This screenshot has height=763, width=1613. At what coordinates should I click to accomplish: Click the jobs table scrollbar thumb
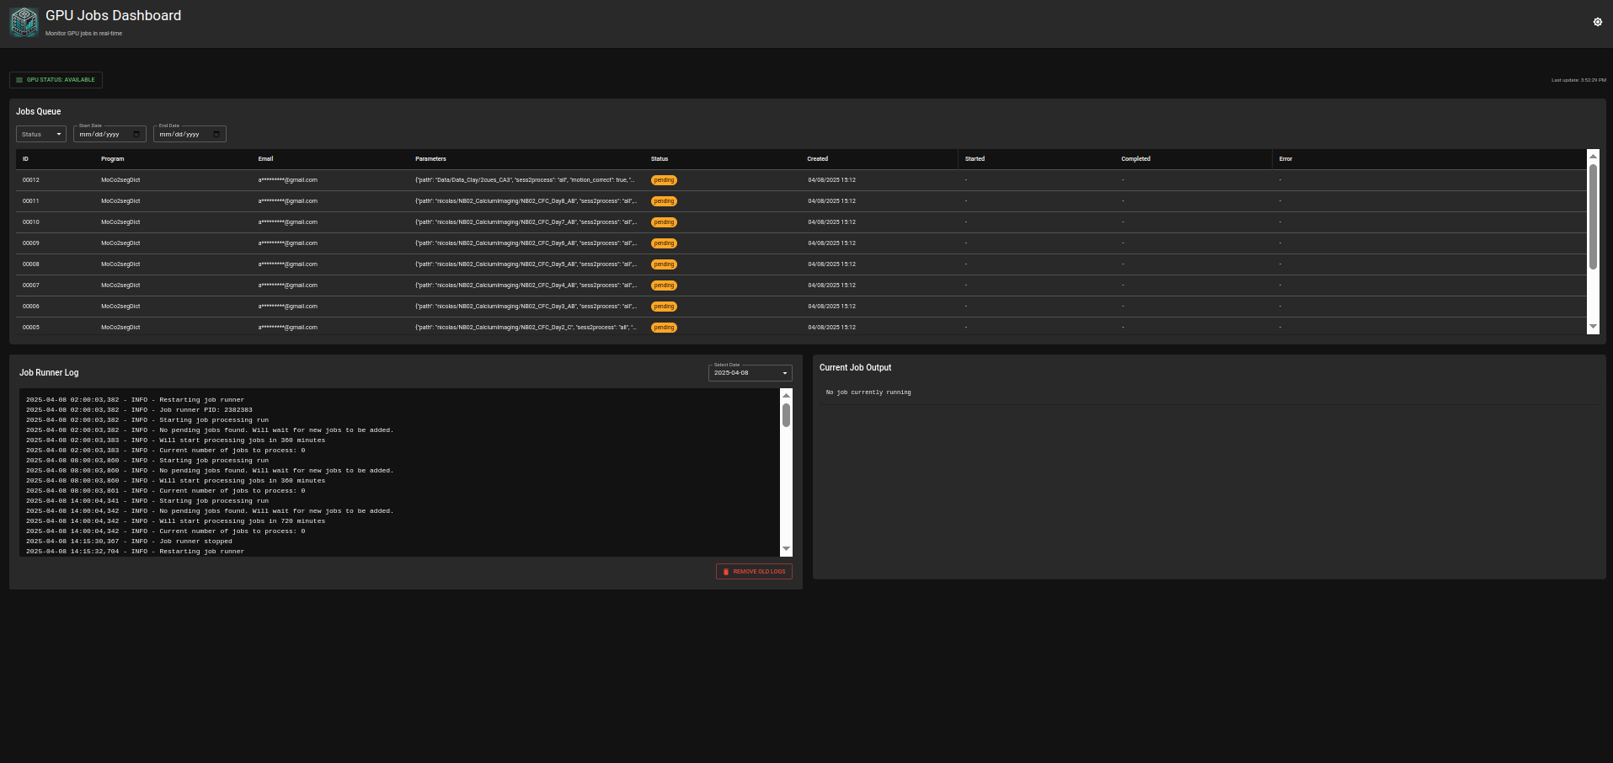(x=1593, y=216)
